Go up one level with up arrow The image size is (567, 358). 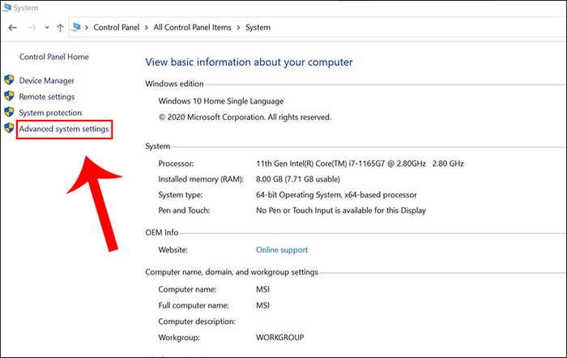coord(60,28)
